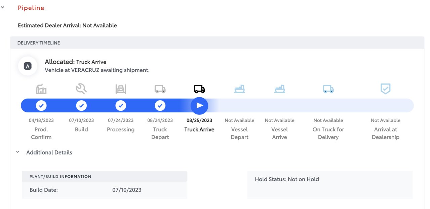
Task: Click the bold Truck Arrive stage label
Action: point(199,130)
